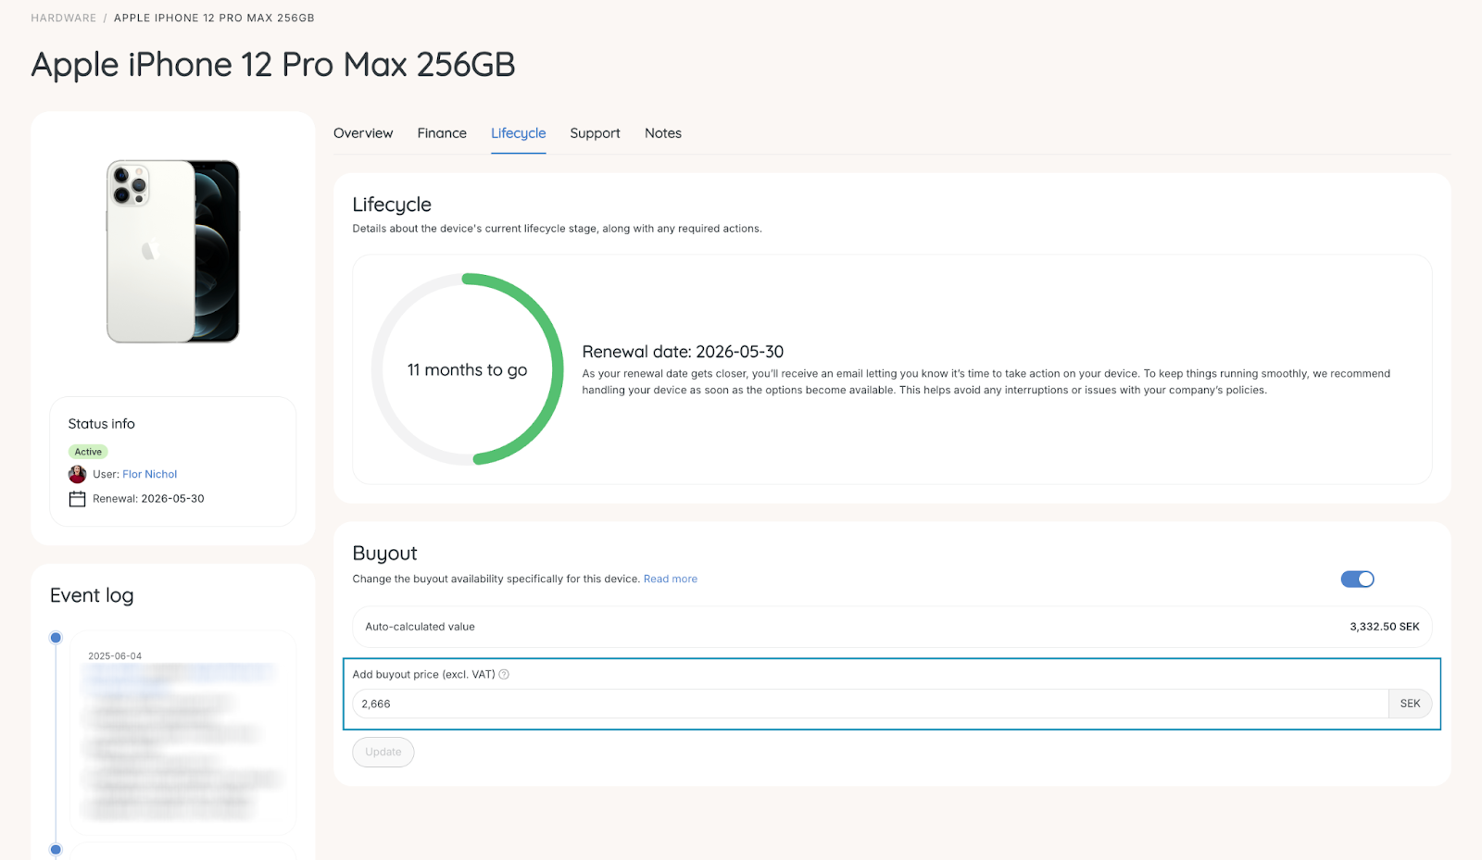Screen dimensions: 1482x860
Task: Toggle the Buyout availability switch
Action: point(1357,580)
